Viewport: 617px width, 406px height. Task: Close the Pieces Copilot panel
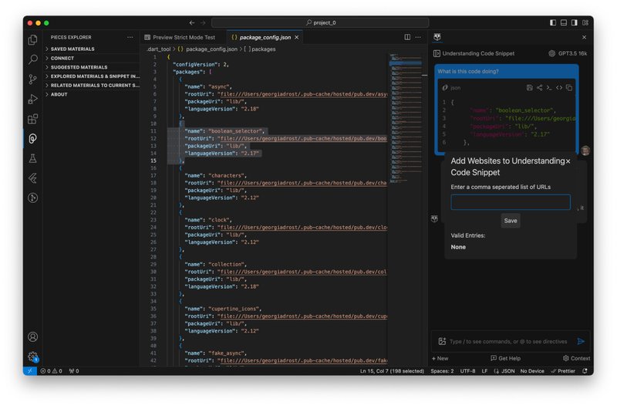coord(584,37)
